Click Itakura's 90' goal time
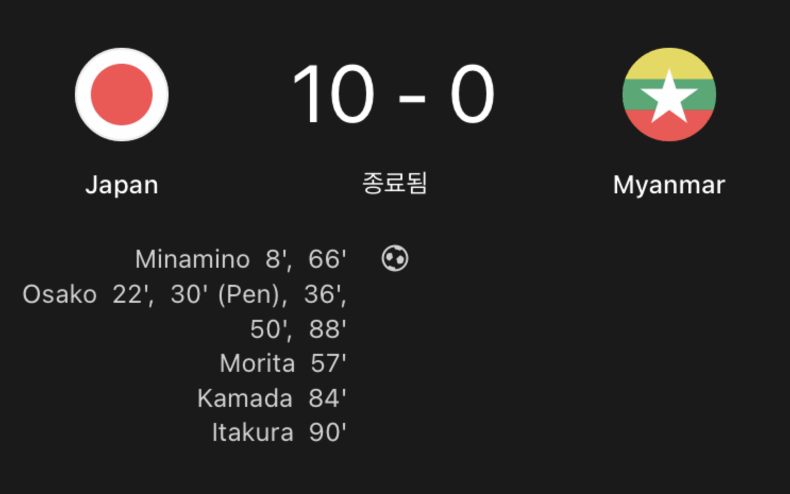This screenshot has width=790, height=494. tap(327, 432)
